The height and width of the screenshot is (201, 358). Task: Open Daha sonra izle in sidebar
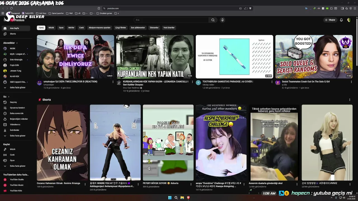(x=16, y=113)
